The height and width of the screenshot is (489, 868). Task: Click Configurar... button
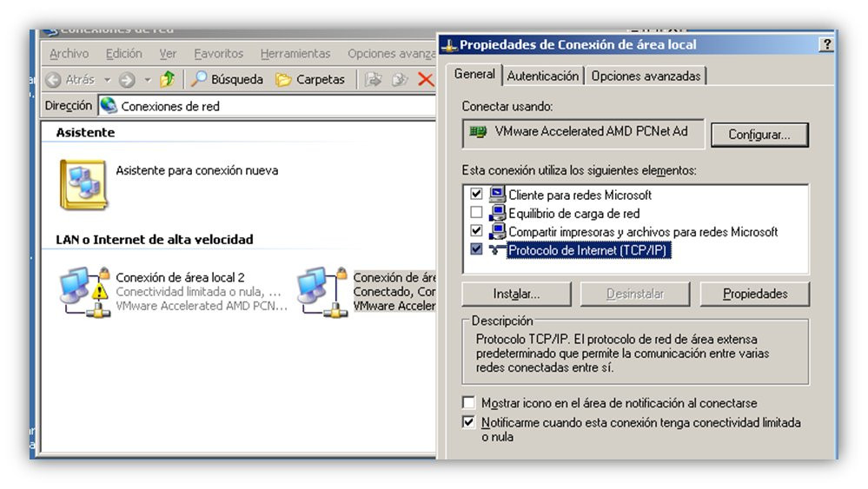(x=759, y=135)
